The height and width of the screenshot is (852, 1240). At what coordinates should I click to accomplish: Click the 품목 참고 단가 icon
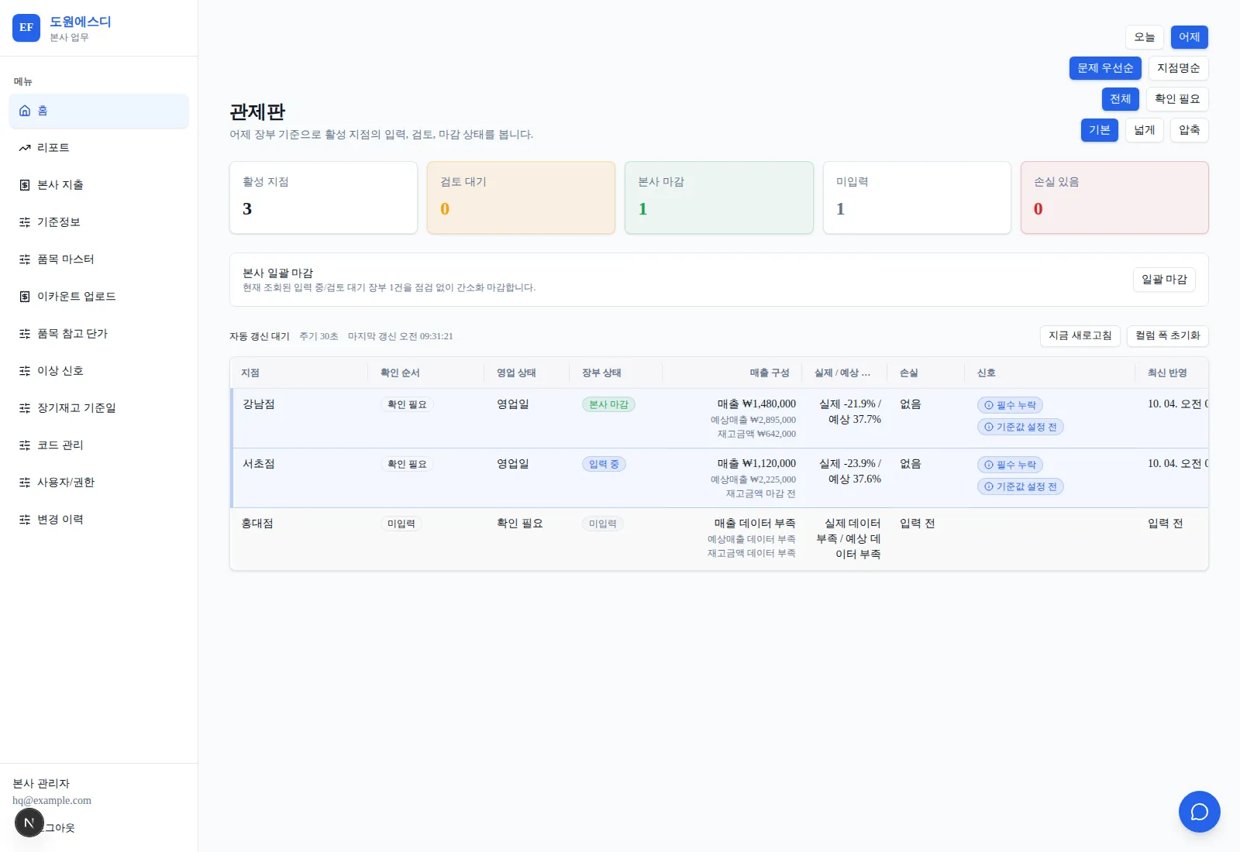coord(25,334)
